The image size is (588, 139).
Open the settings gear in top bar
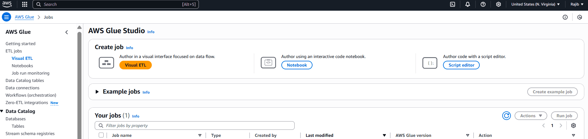498,4
